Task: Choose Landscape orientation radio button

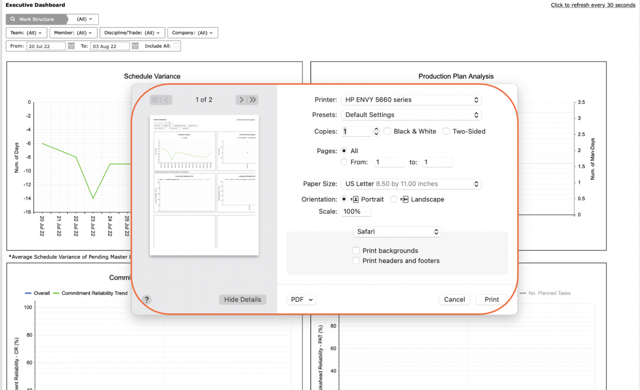Action: pyautogui.click(x=393, y=199)
